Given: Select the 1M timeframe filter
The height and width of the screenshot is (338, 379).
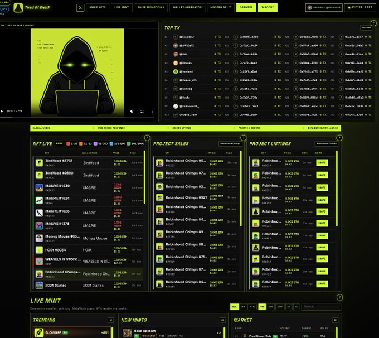Looking at the screenshot, I should [262, 307].
